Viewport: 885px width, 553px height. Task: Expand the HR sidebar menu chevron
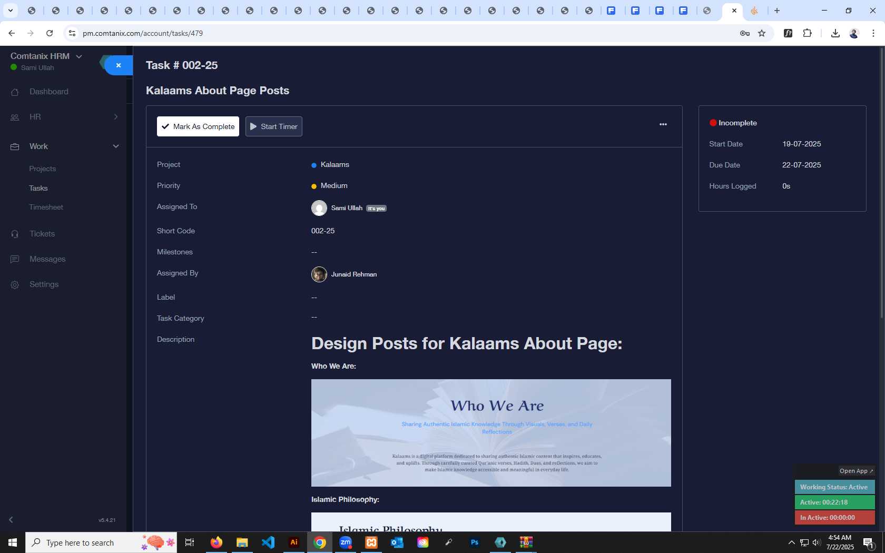point(116,117)
